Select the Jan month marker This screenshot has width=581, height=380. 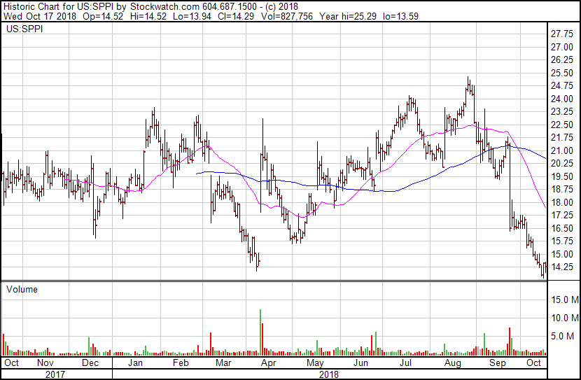pos(135,363)
